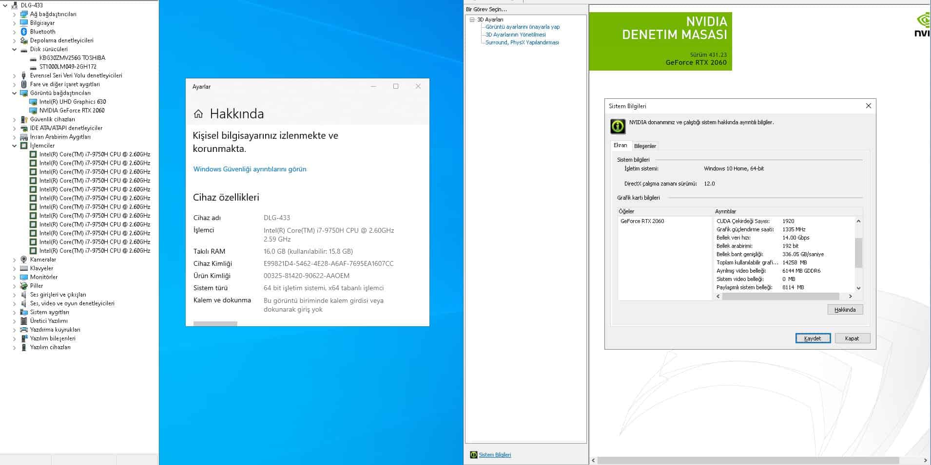The height and width of the screenshot is (465, 931).
Task: Click the Intel UHD Graphics 630 adapter icon
Action: point(33,102)
